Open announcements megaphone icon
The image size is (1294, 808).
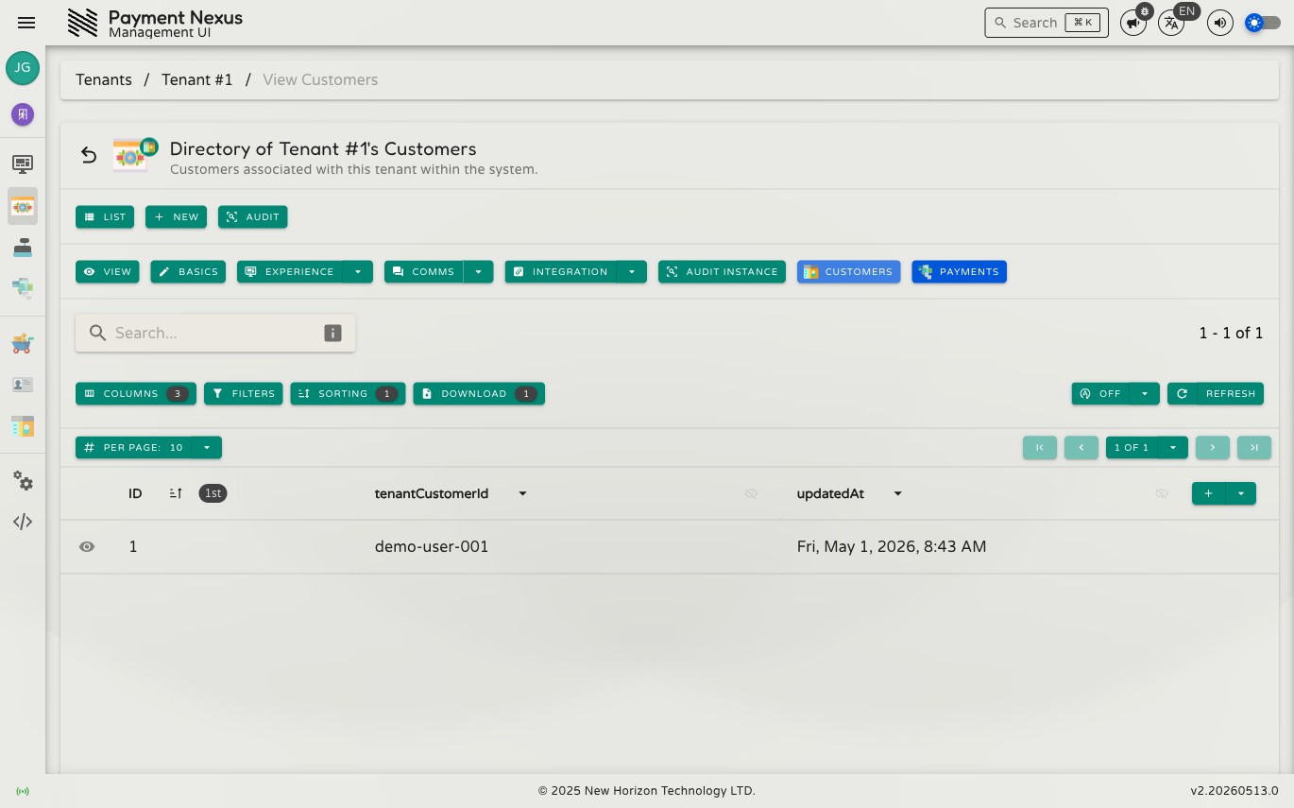(x=1133, y=23)
